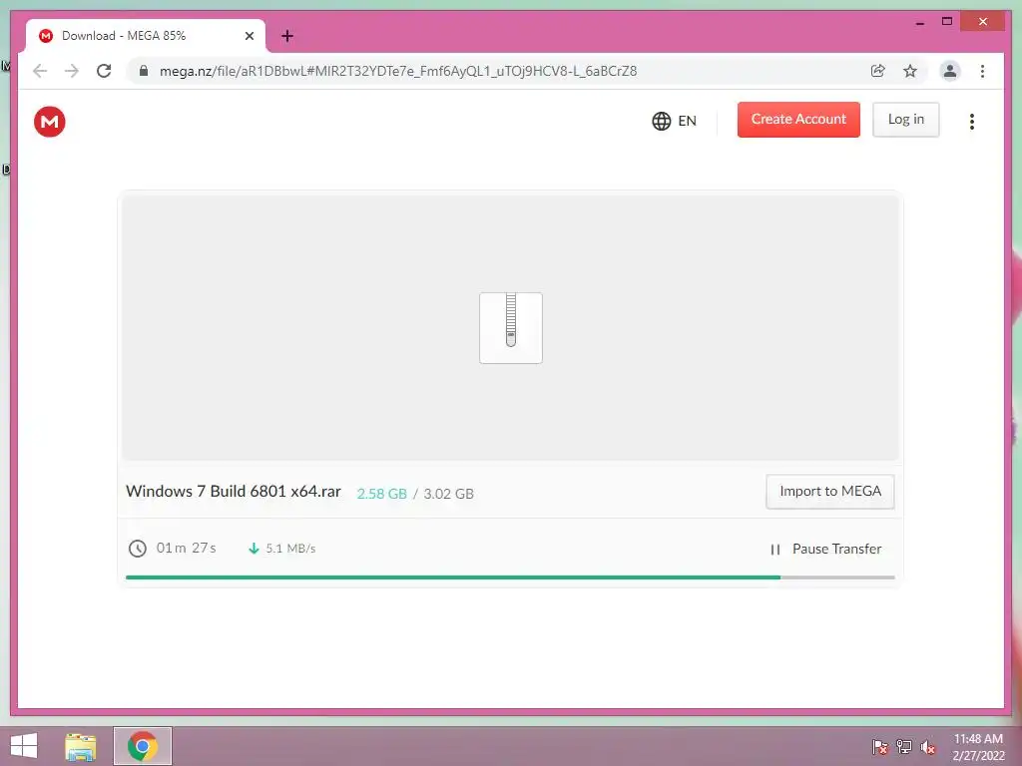Click the mega.nz URL in address bar
This screenshot has height=766, width=1022.
point(398,71)
